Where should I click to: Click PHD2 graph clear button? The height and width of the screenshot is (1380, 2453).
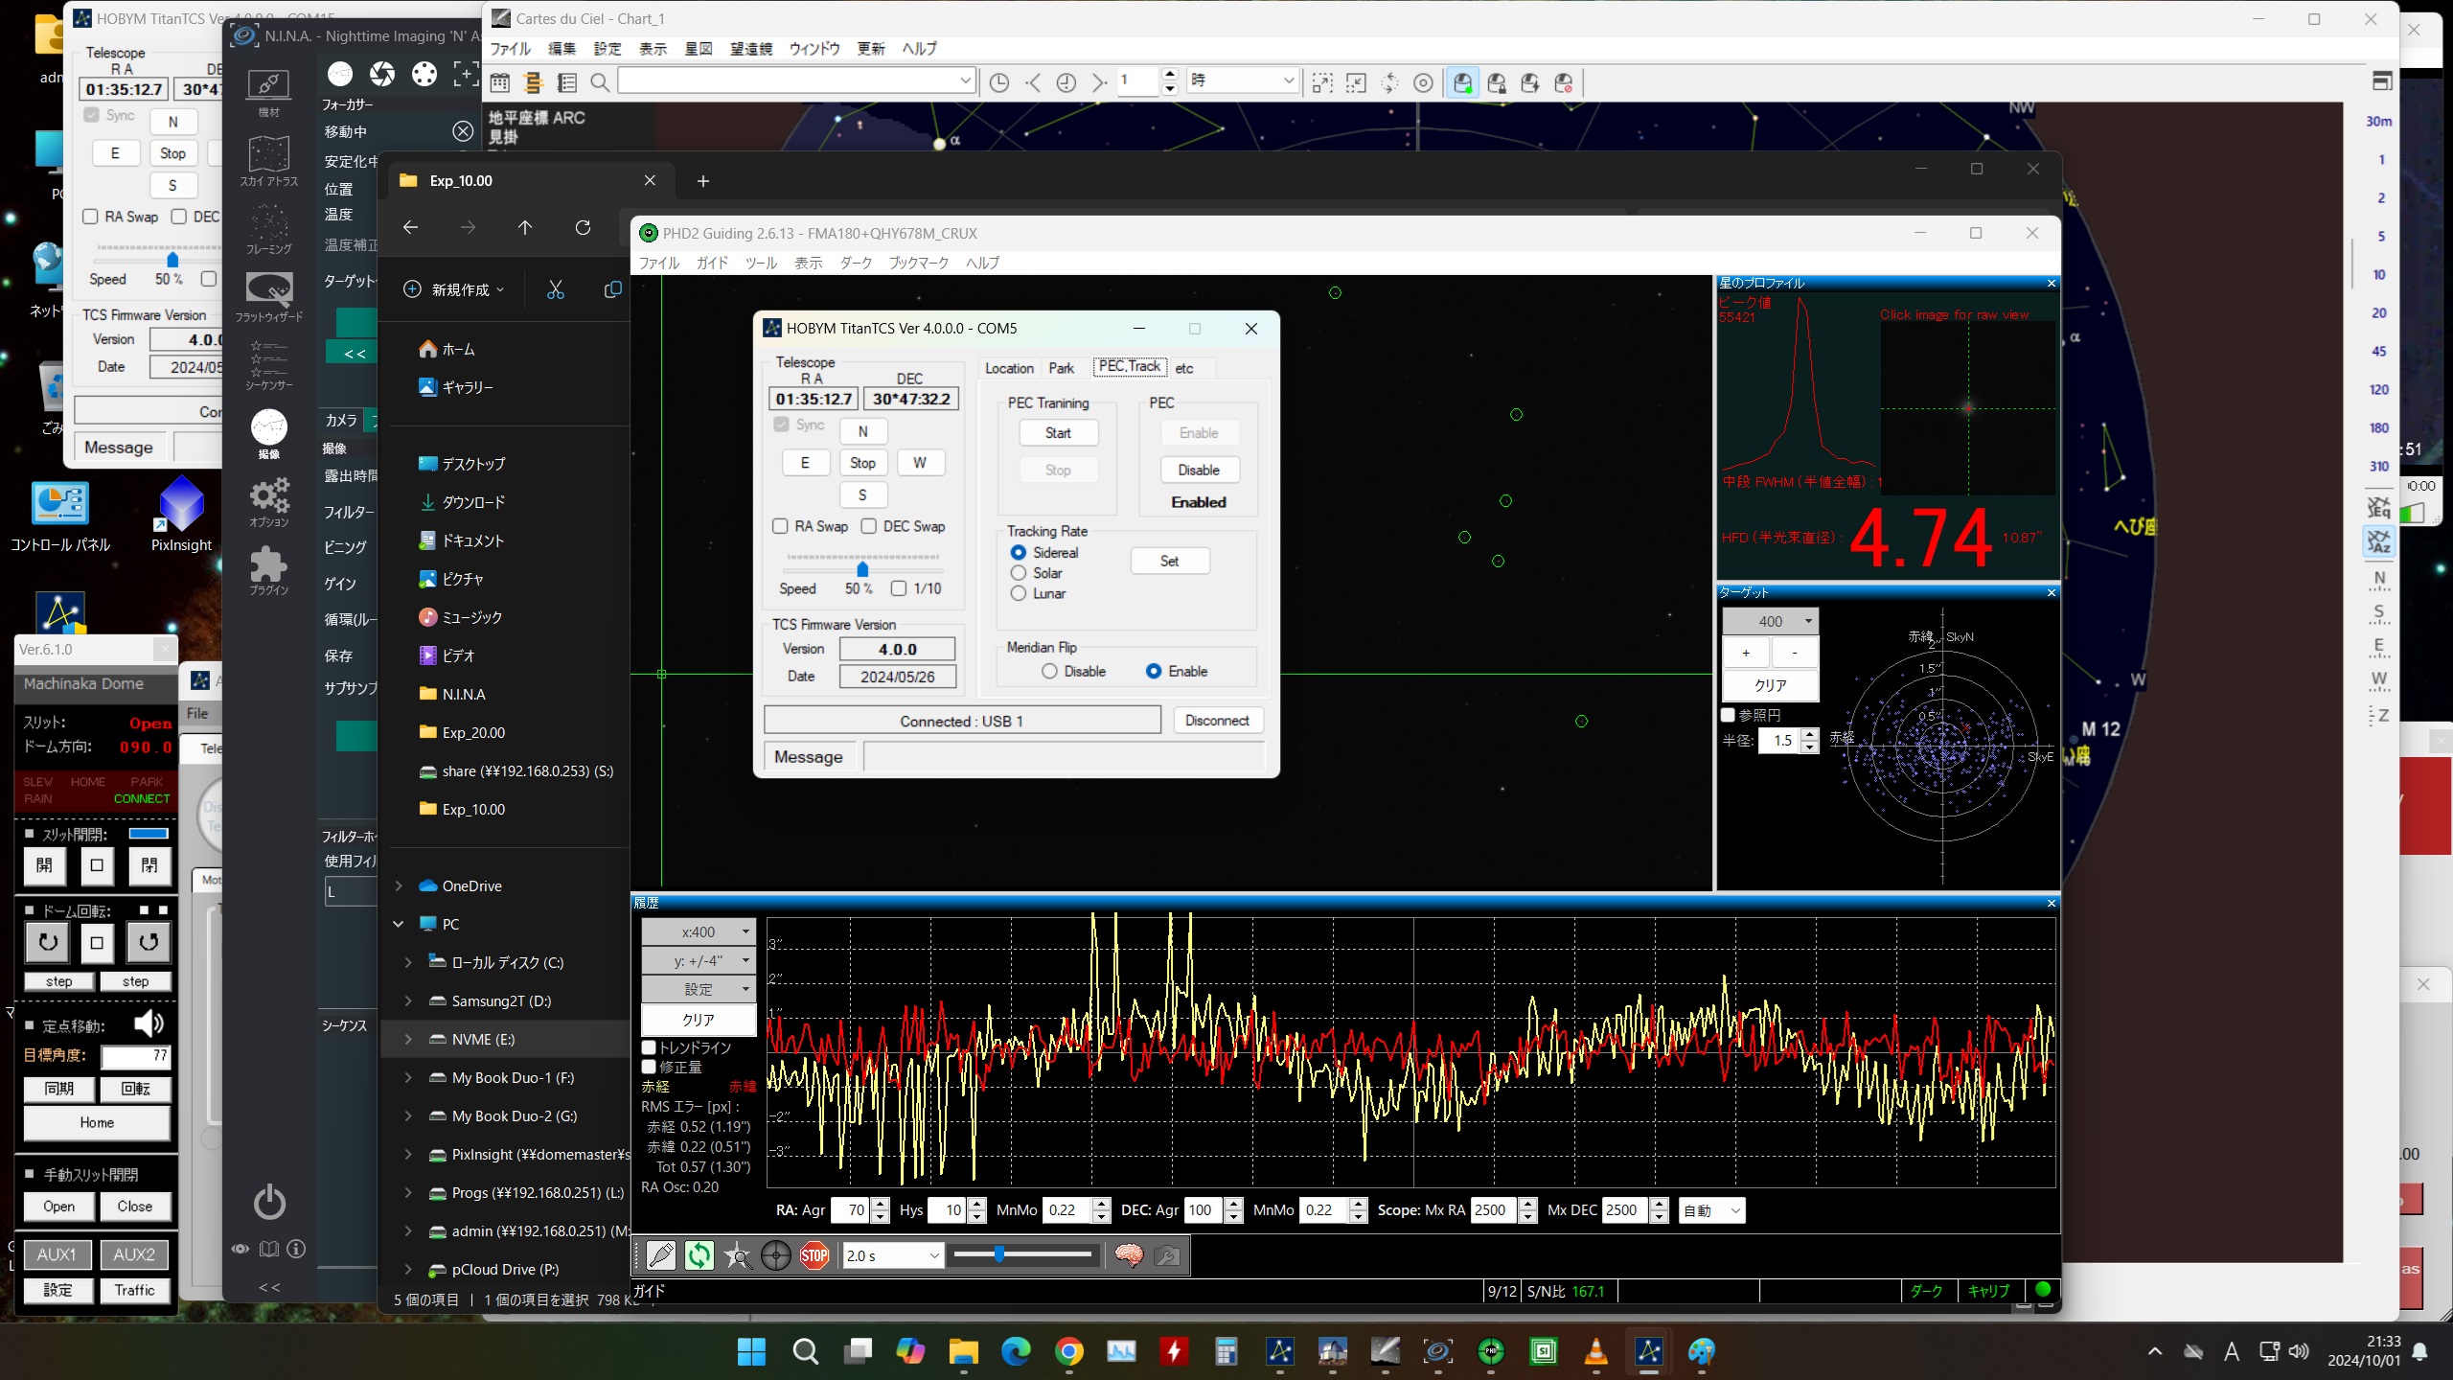click(x=699, y=1020)
